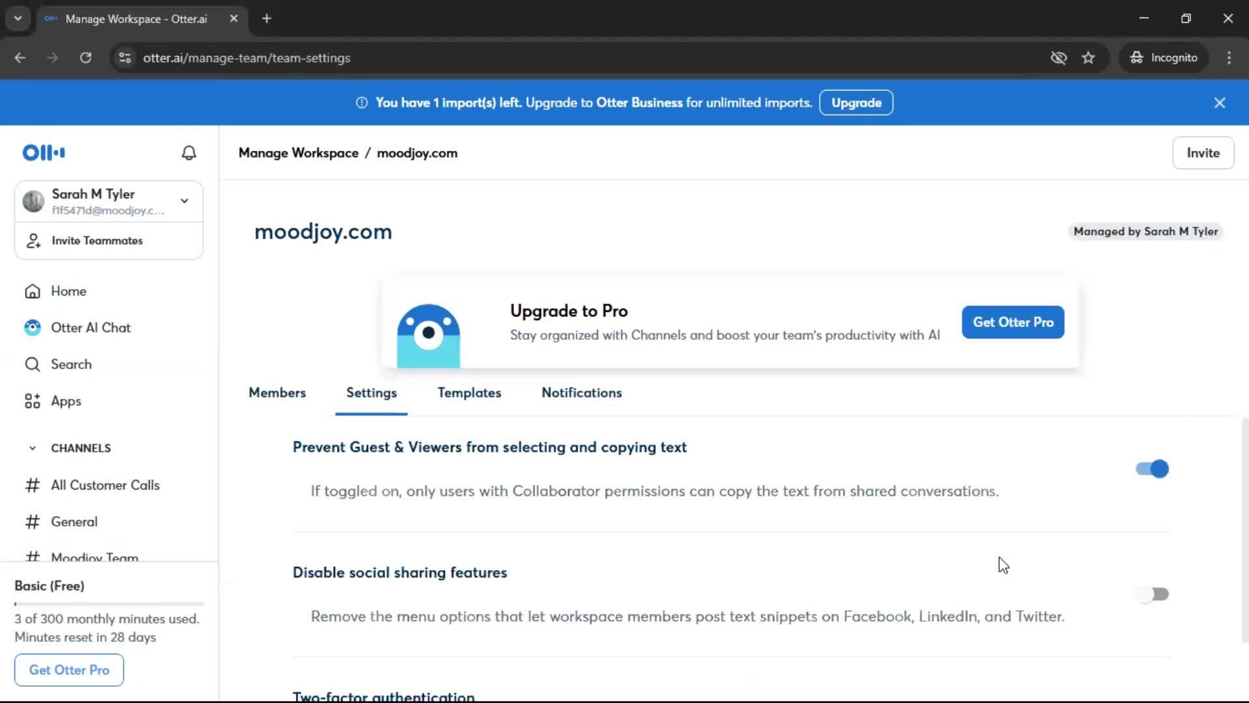Toggle Prevent Guest & Viewers copying text switch

(x=1152, y=469)
